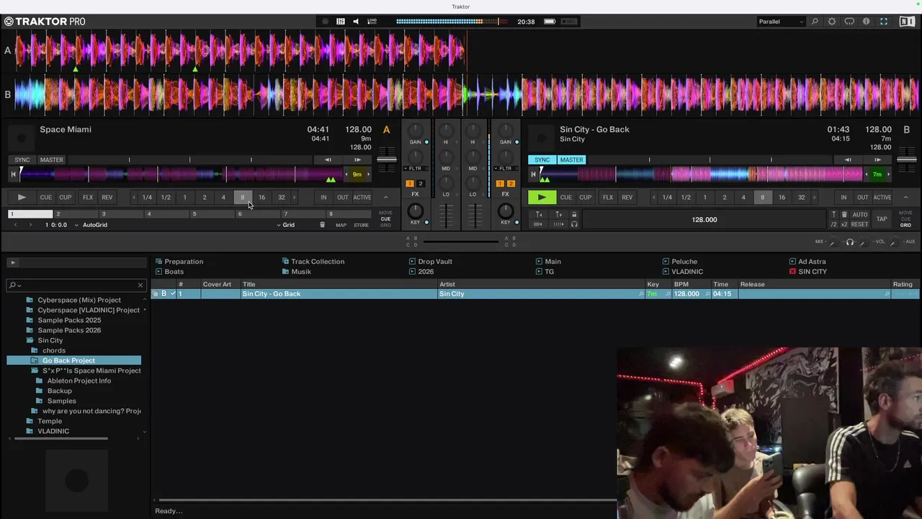Viewport: 922px width, 519px height.
Task: Enable REV reverse on Deck B
Action: 627,198
